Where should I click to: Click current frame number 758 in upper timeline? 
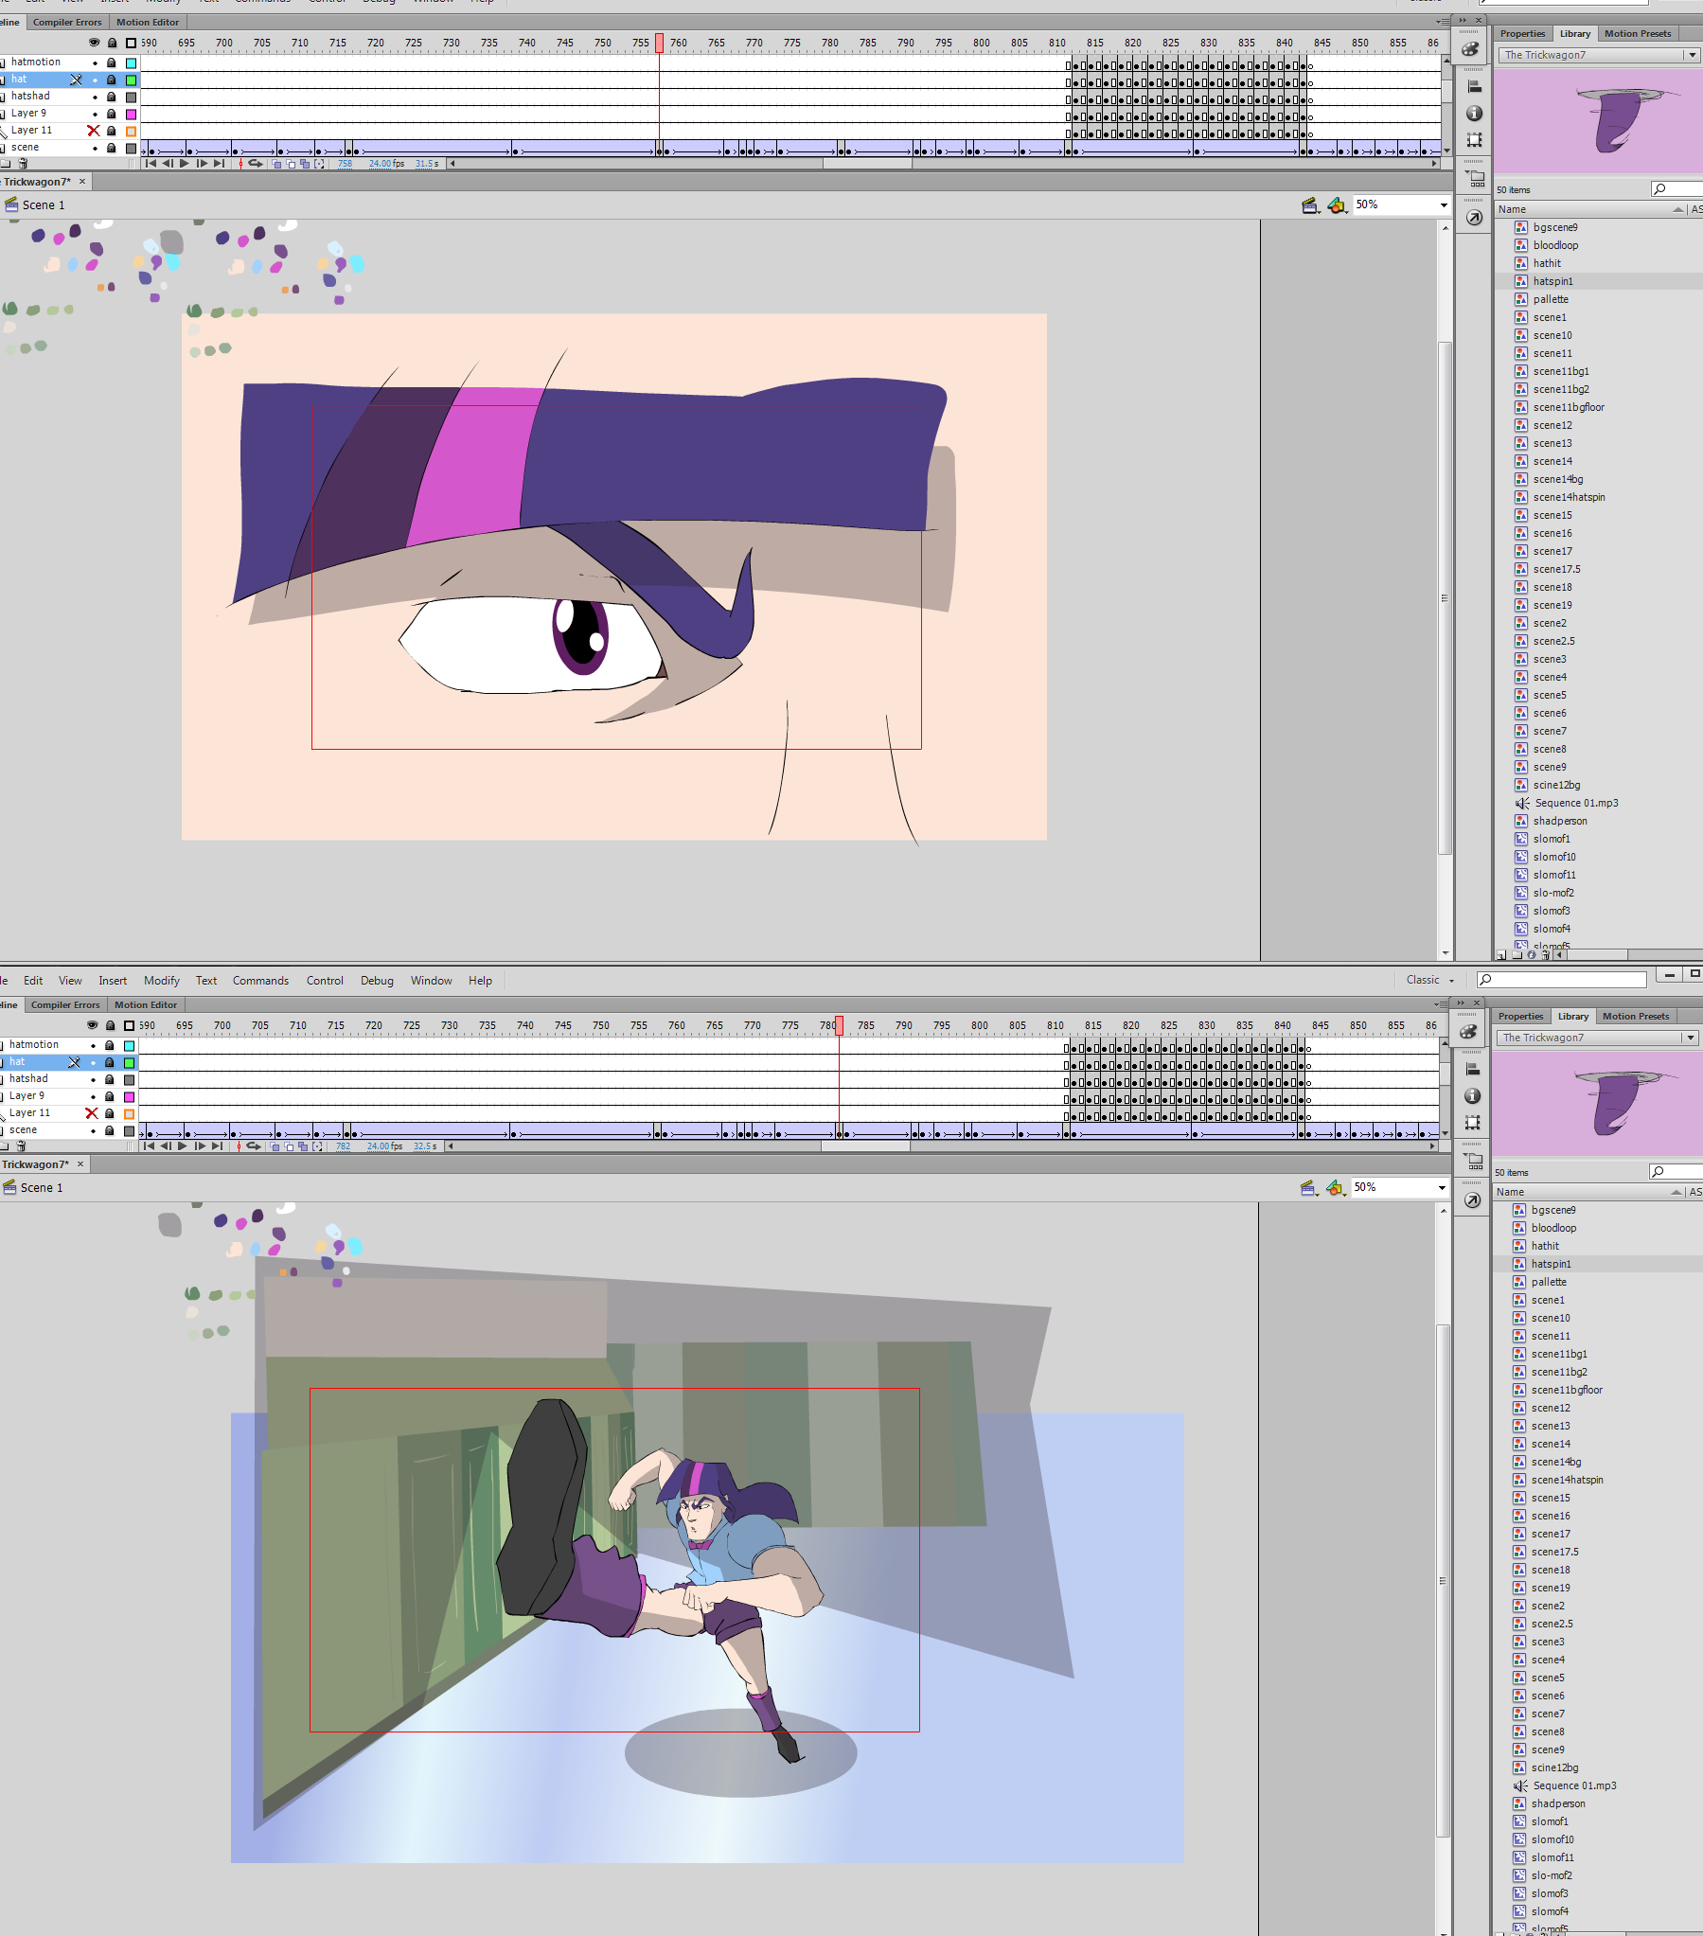[x=345, y=164]
